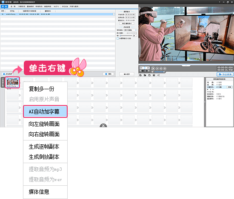Image resolution: width=234 pixels, height=199 pixels.
Task: Click the open project folder icon
Action: coord(145,75)
